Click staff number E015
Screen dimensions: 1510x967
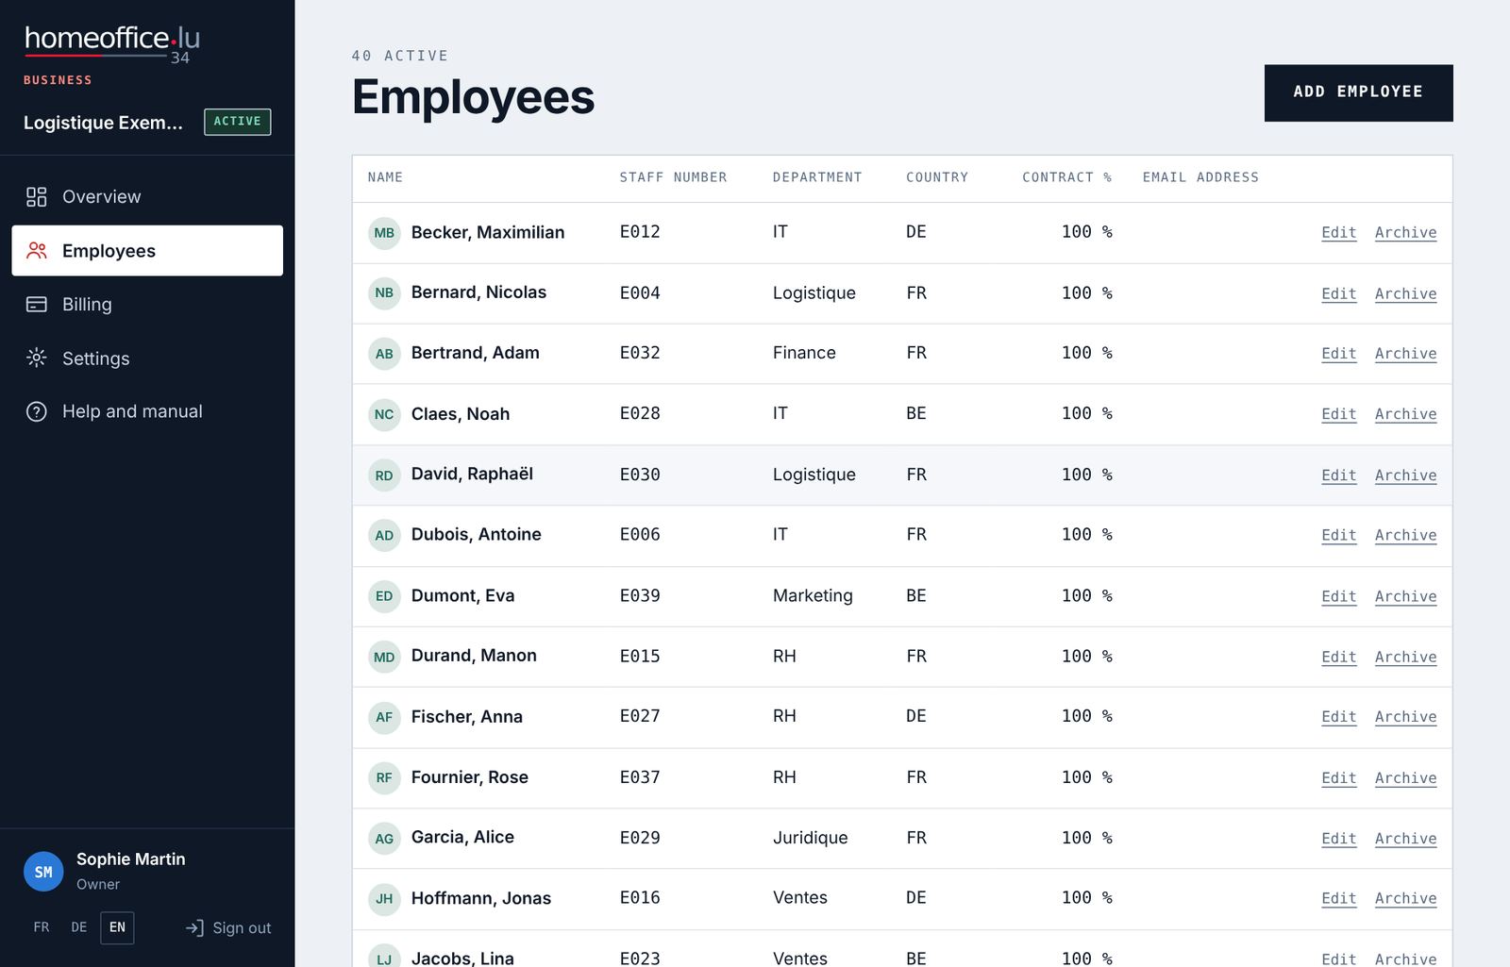click(x=640, y=656)
